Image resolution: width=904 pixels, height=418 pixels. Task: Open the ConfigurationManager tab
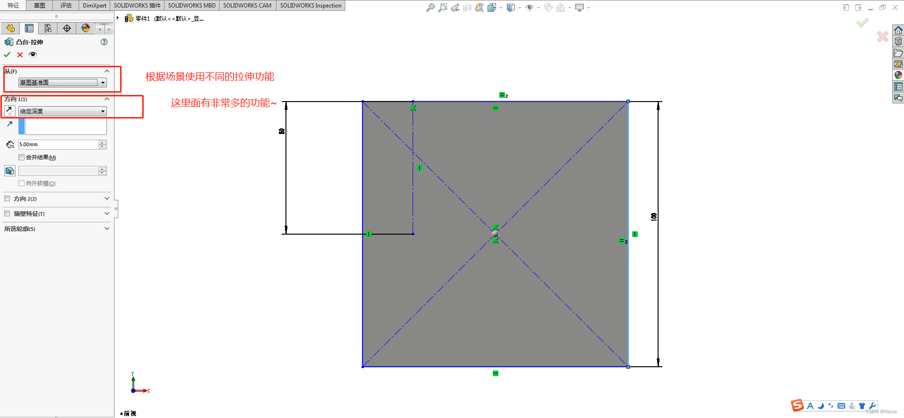[48, 28]
